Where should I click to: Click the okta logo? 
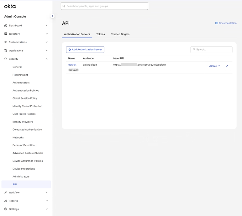(x=10, y=6)
